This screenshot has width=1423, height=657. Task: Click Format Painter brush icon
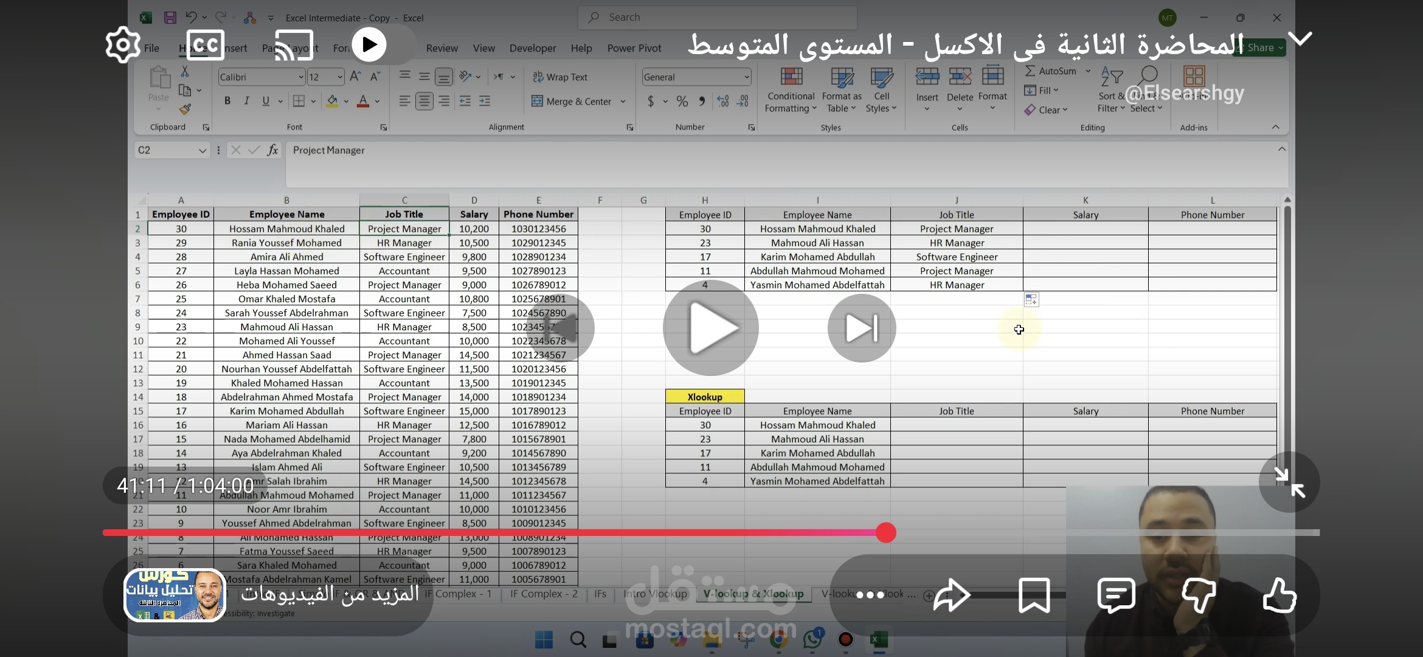(185, 109)
